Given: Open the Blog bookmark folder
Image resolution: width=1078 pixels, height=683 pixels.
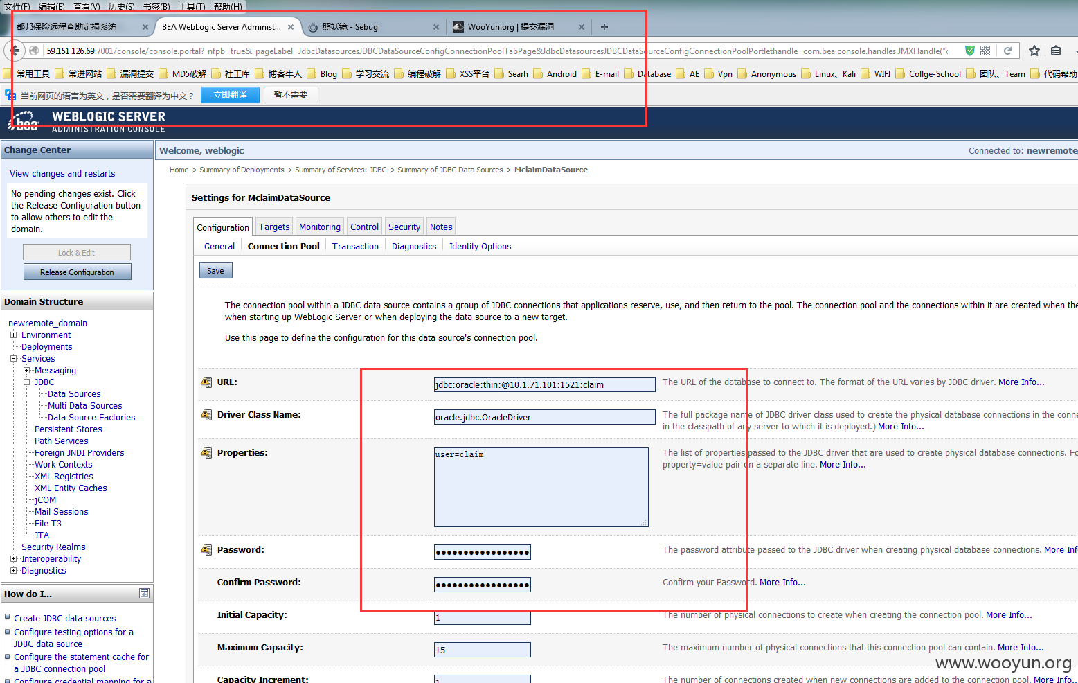Looking at the screenshot, I should click(x=322, y=73).
